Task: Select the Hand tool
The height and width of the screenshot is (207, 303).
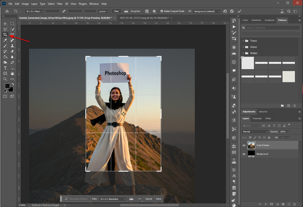Action: click(x=12, y=74)
